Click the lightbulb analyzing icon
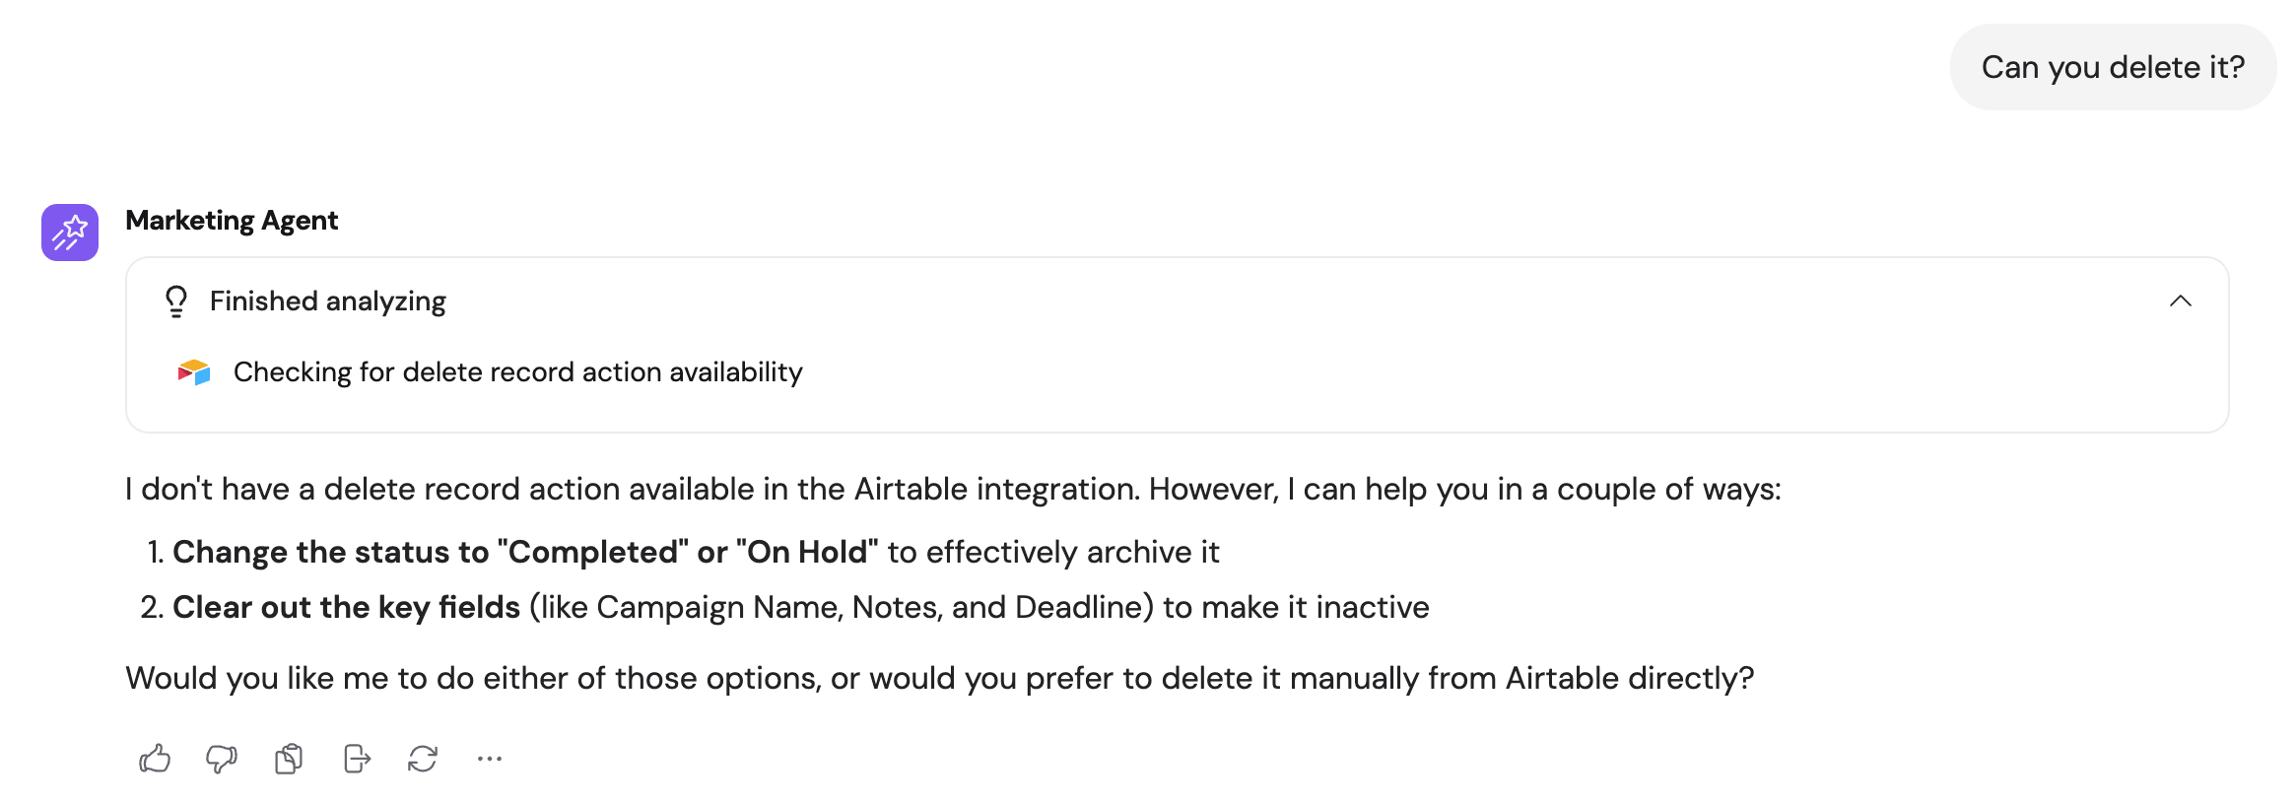This screenshot has height=804, width=2296. pos(175,301)
